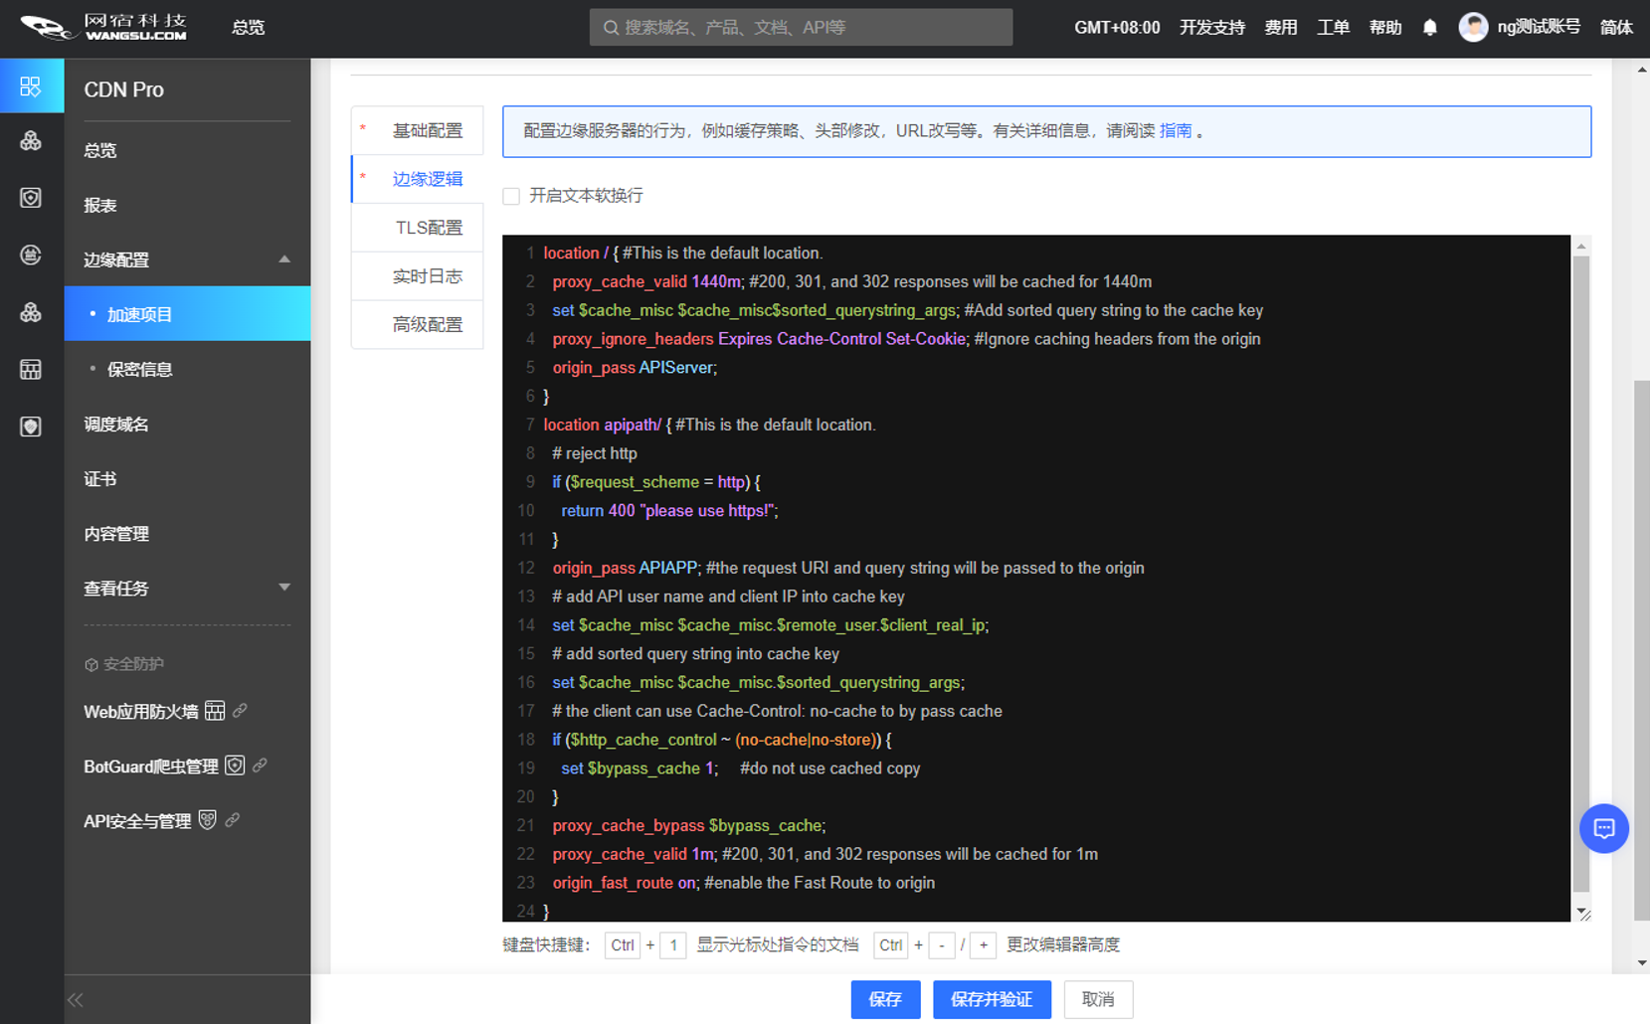Click line 10 return 400 statement
Image resolution: width=1650 pixels, height=1024 pixels.
(x=669, y=510)
